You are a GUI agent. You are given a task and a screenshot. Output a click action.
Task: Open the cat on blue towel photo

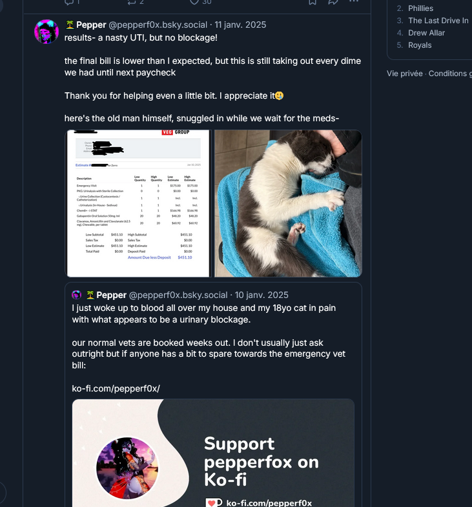pos(288,203)
